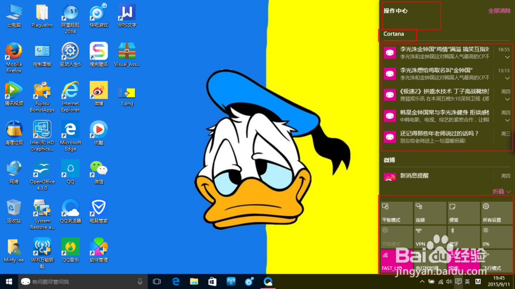Click the 0% brightness tile
The width and height of the screenshot is (515, 289).
click(x=497, y=237)
